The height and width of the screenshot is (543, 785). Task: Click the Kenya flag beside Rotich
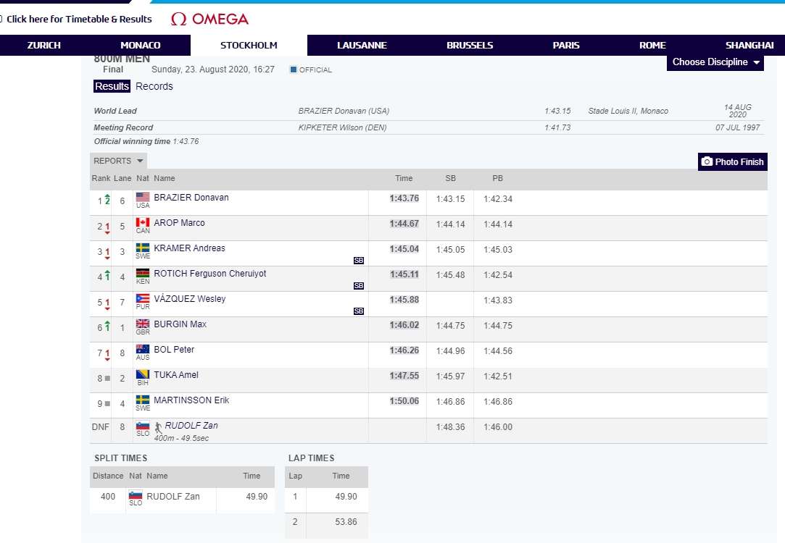click(143, 273)
